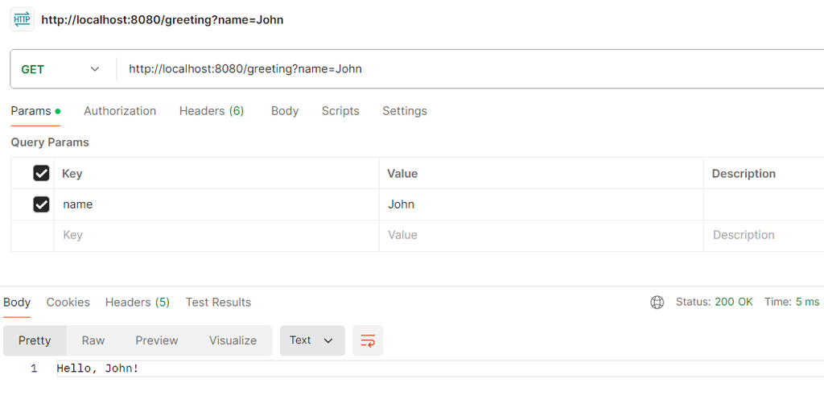Open the Scripts tab

click(340, 111)
